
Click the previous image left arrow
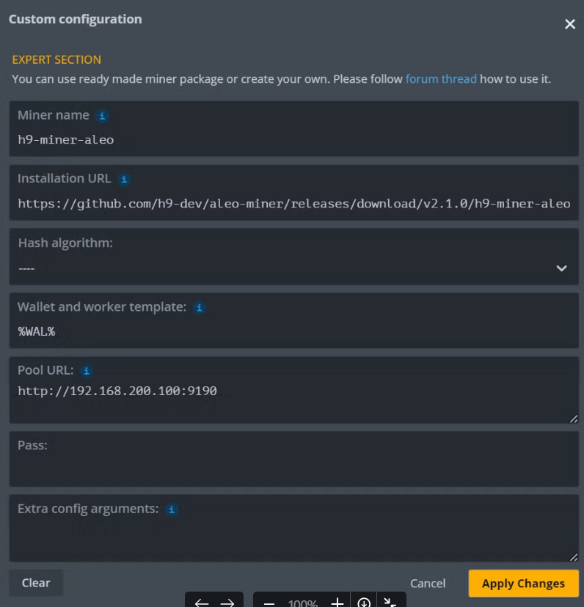(x=202, y=603)
